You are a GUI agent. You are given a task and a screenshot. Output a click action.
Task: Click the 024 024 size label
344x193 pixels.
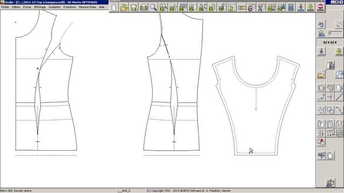(329, 42)
